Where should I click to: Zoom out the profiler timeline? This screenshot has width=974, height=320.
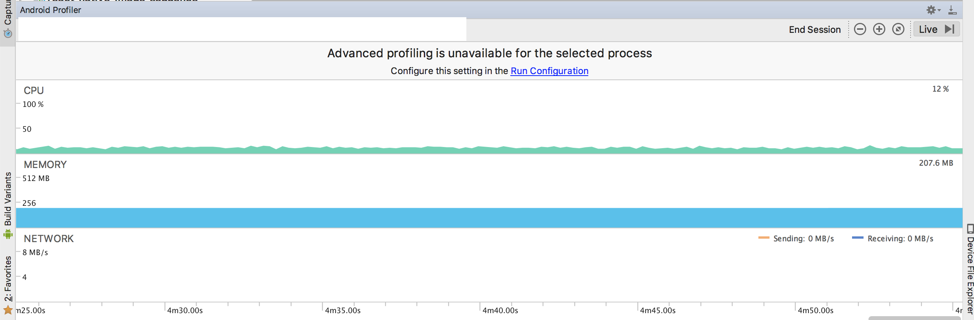860,29
